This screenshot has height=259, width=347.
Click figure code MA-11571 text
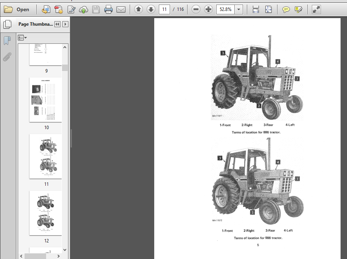pos(217,116)
